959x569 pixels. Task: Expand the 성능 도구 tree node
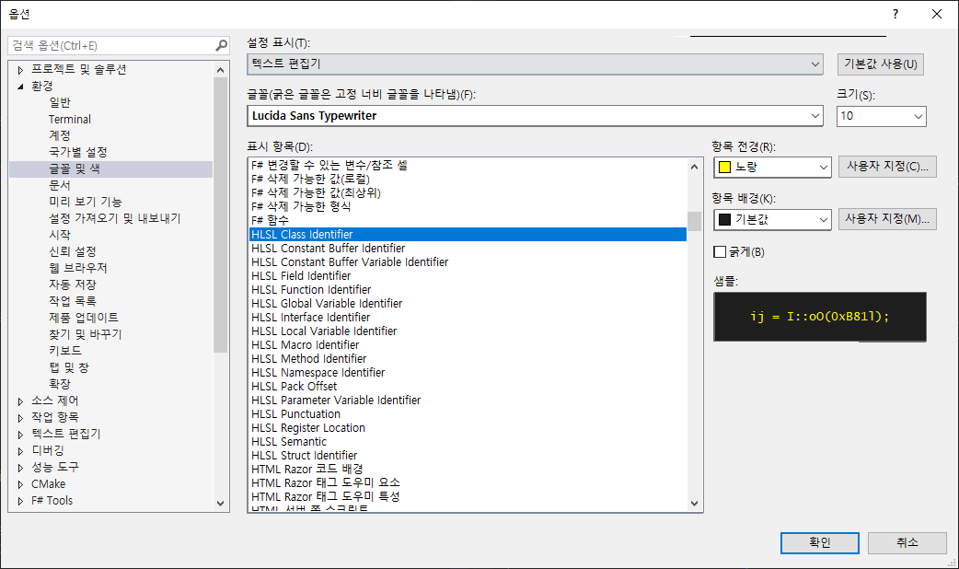pos(20,468)
